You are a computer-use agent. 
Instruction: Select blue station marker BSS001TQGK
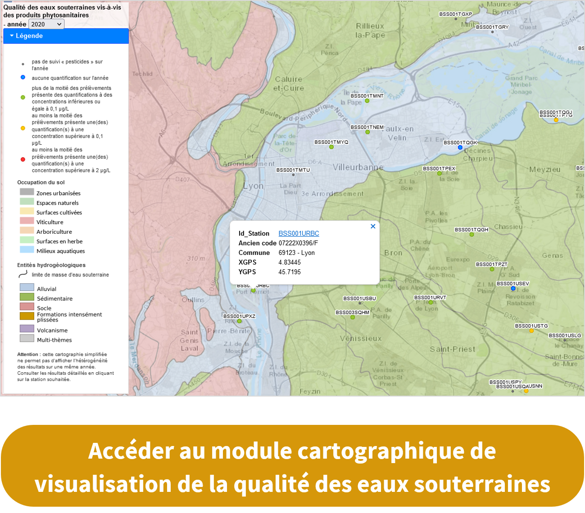(460, 147)
